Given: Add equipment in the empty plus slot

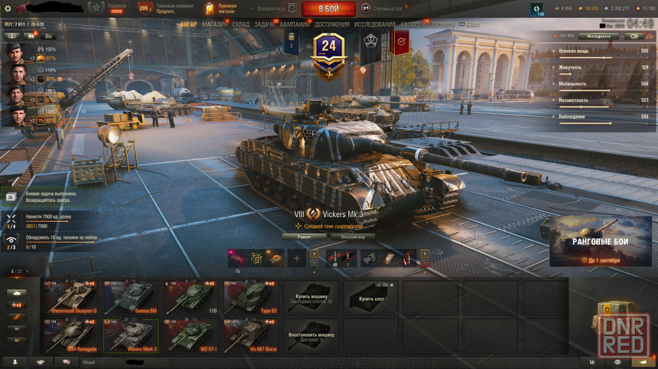Looking at the screenshot, I should pos(296,258).
